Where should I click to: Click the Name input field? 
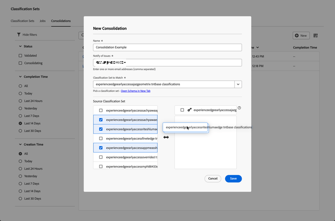167,47
